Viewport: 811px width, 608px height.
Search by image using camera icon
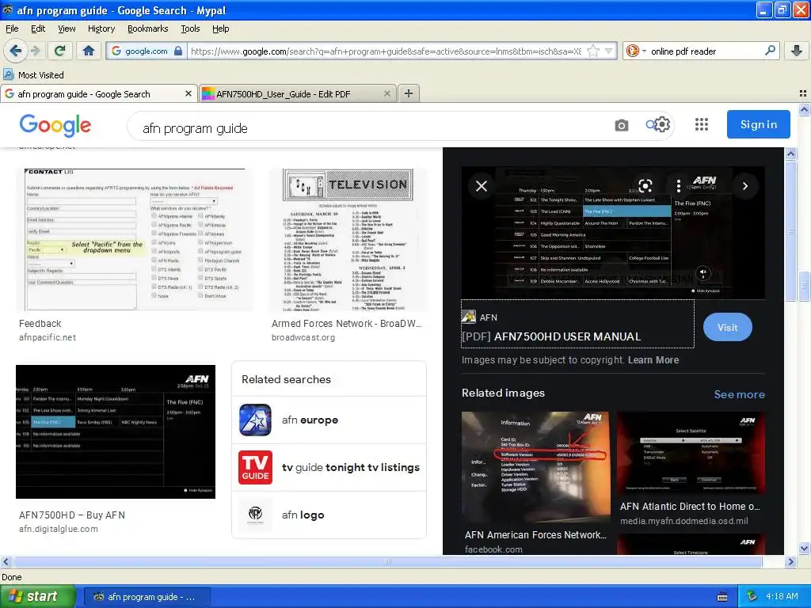coord(621,125)
